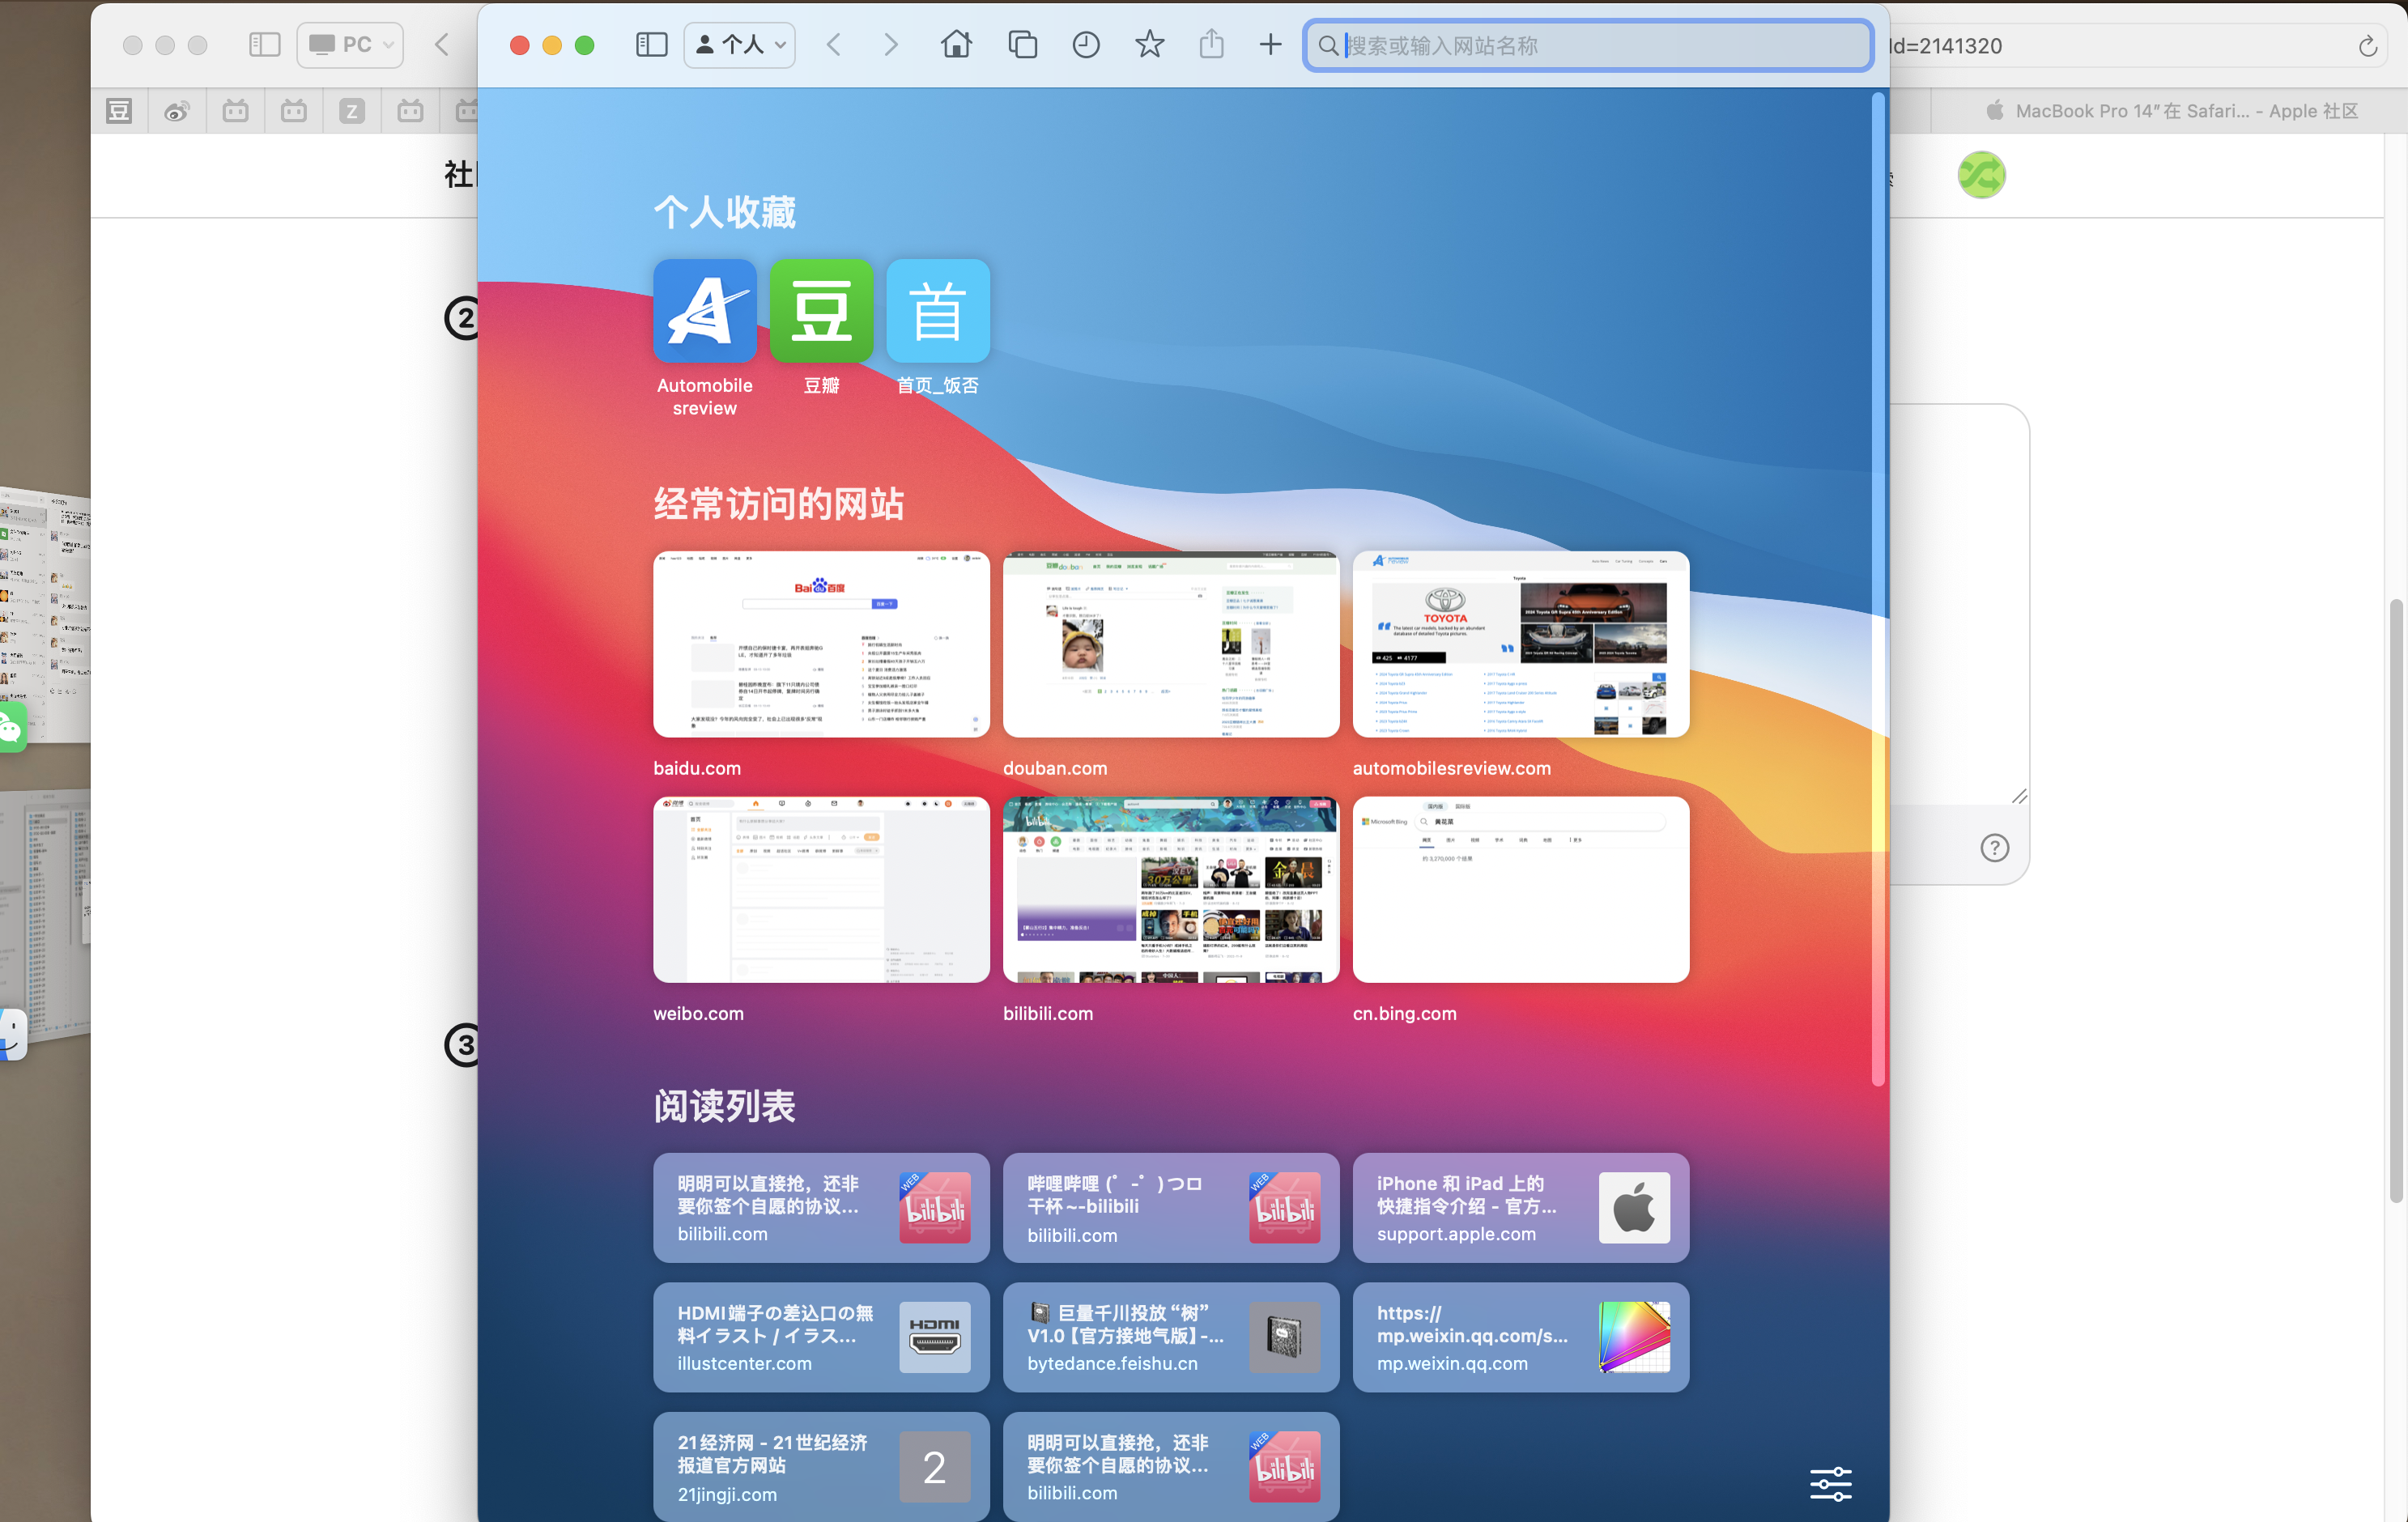Switch to MacBook Pro 14 Apple 社区 tab

coord(2170,111)
